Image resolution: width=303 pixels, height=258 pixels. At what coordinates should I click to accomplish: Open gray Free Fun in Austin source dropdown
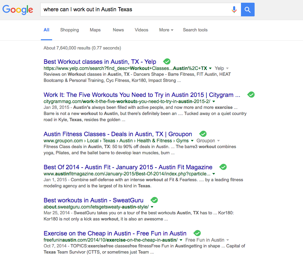tap(207, 240)
